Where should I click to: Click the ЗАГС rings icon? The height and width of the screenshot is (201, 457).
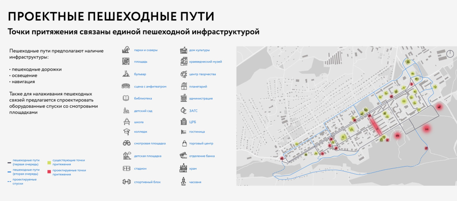[x=183, y=110]
